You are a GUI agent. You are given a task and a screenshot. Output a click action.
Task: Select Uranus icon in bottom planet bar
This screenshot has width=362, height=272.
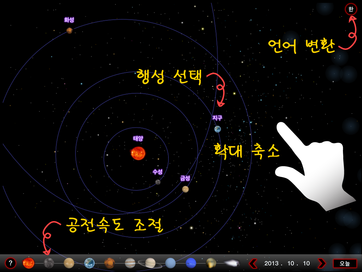[x=170, y=263]
